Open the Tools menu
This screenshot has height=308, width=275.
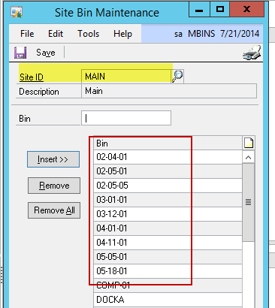[x=88, y=34]
